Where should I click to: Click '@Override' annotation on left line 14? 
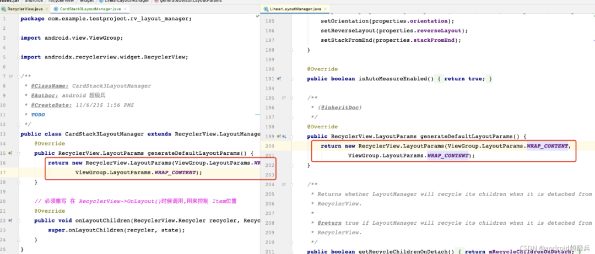tap(50, 144)
